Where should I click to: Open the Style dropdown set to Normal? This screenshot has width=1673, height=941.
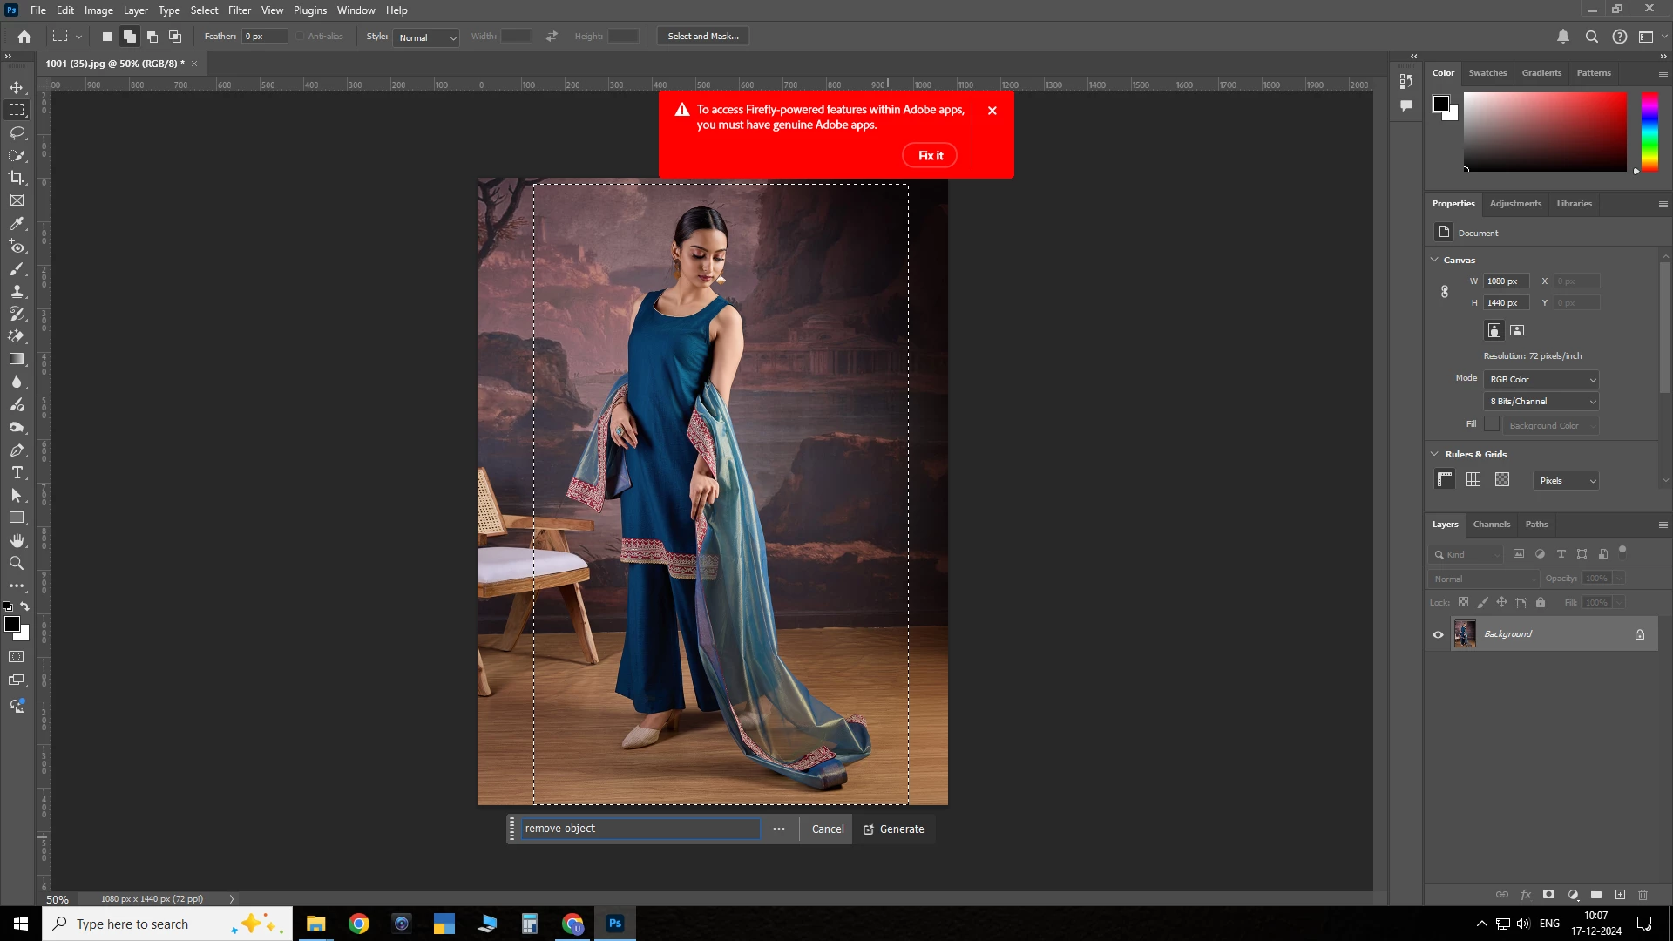(x=426, y=37)
